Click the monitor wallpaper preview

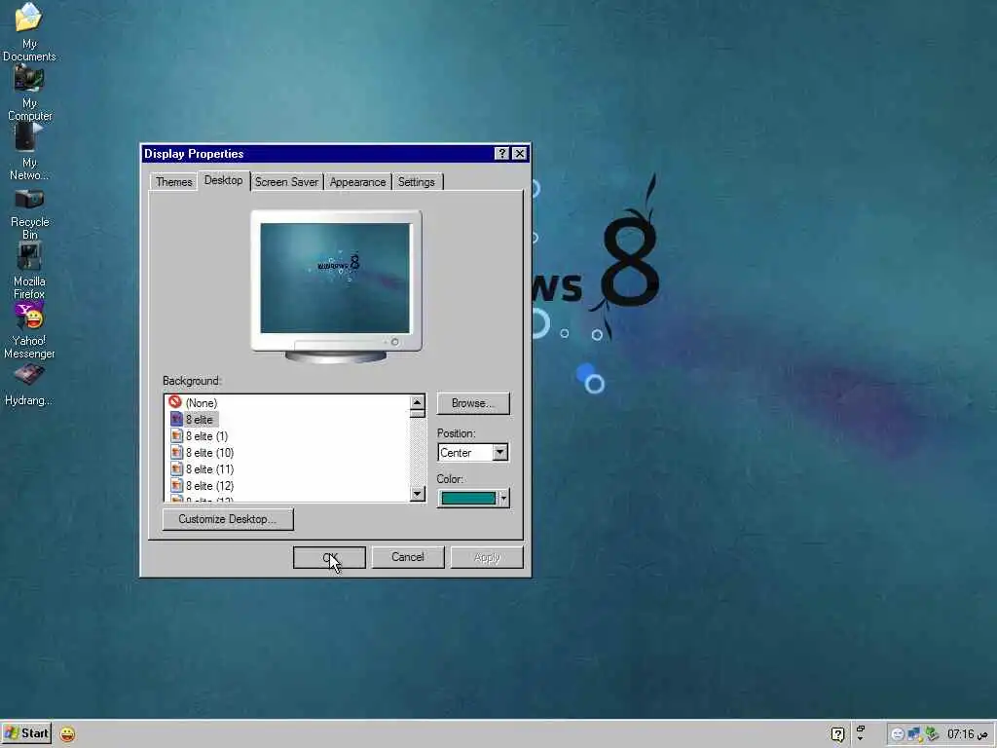click(x=335, y=278)
